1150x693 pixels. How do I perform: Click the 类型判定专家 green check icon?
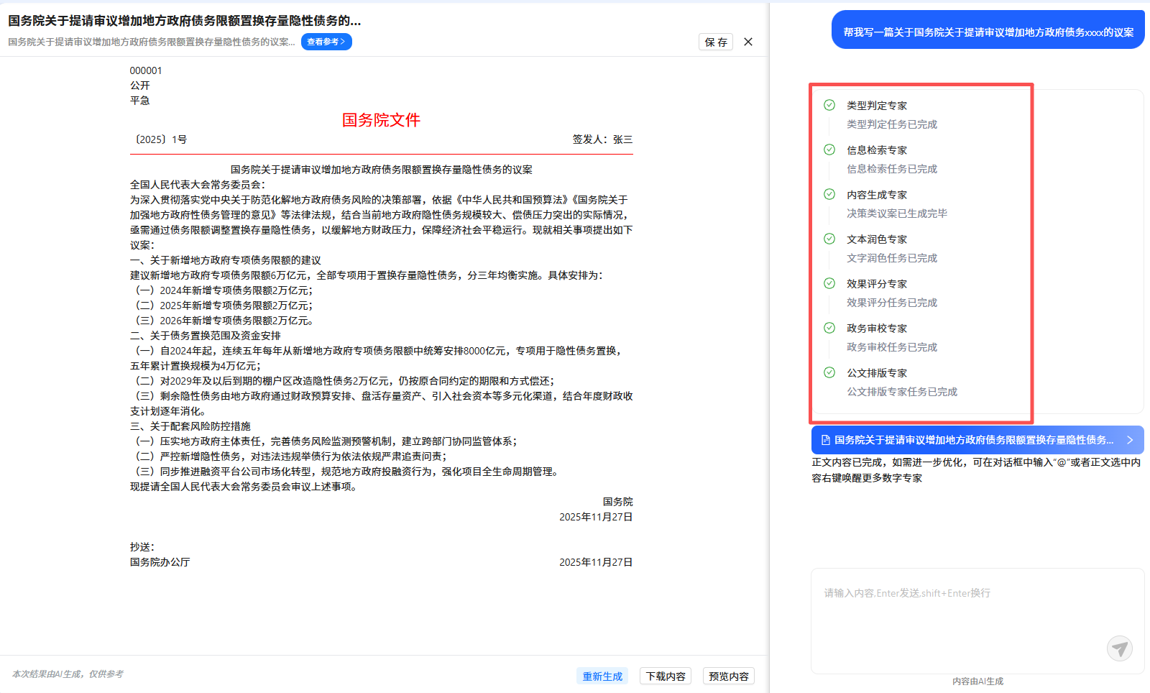tap(829, 105)
